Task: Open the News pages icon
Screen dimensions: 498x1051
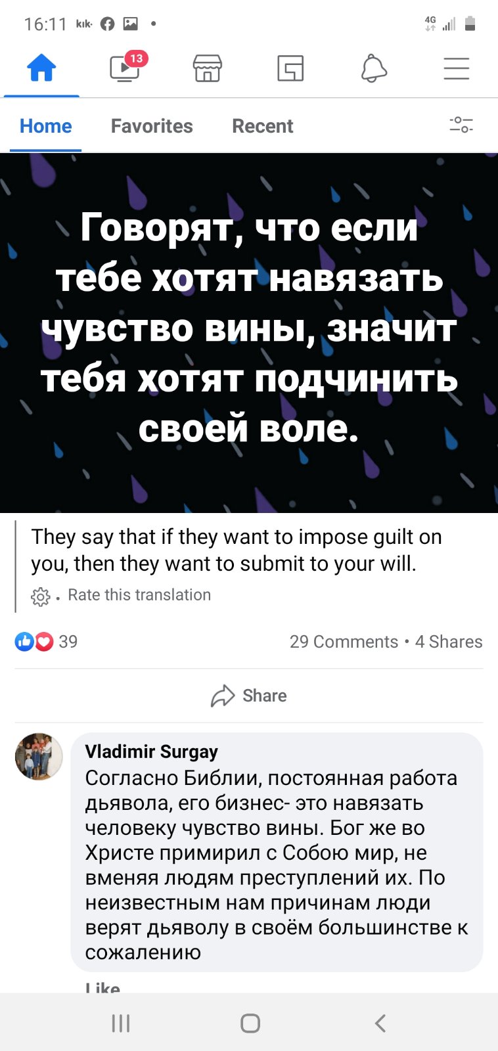Action: 290,68
